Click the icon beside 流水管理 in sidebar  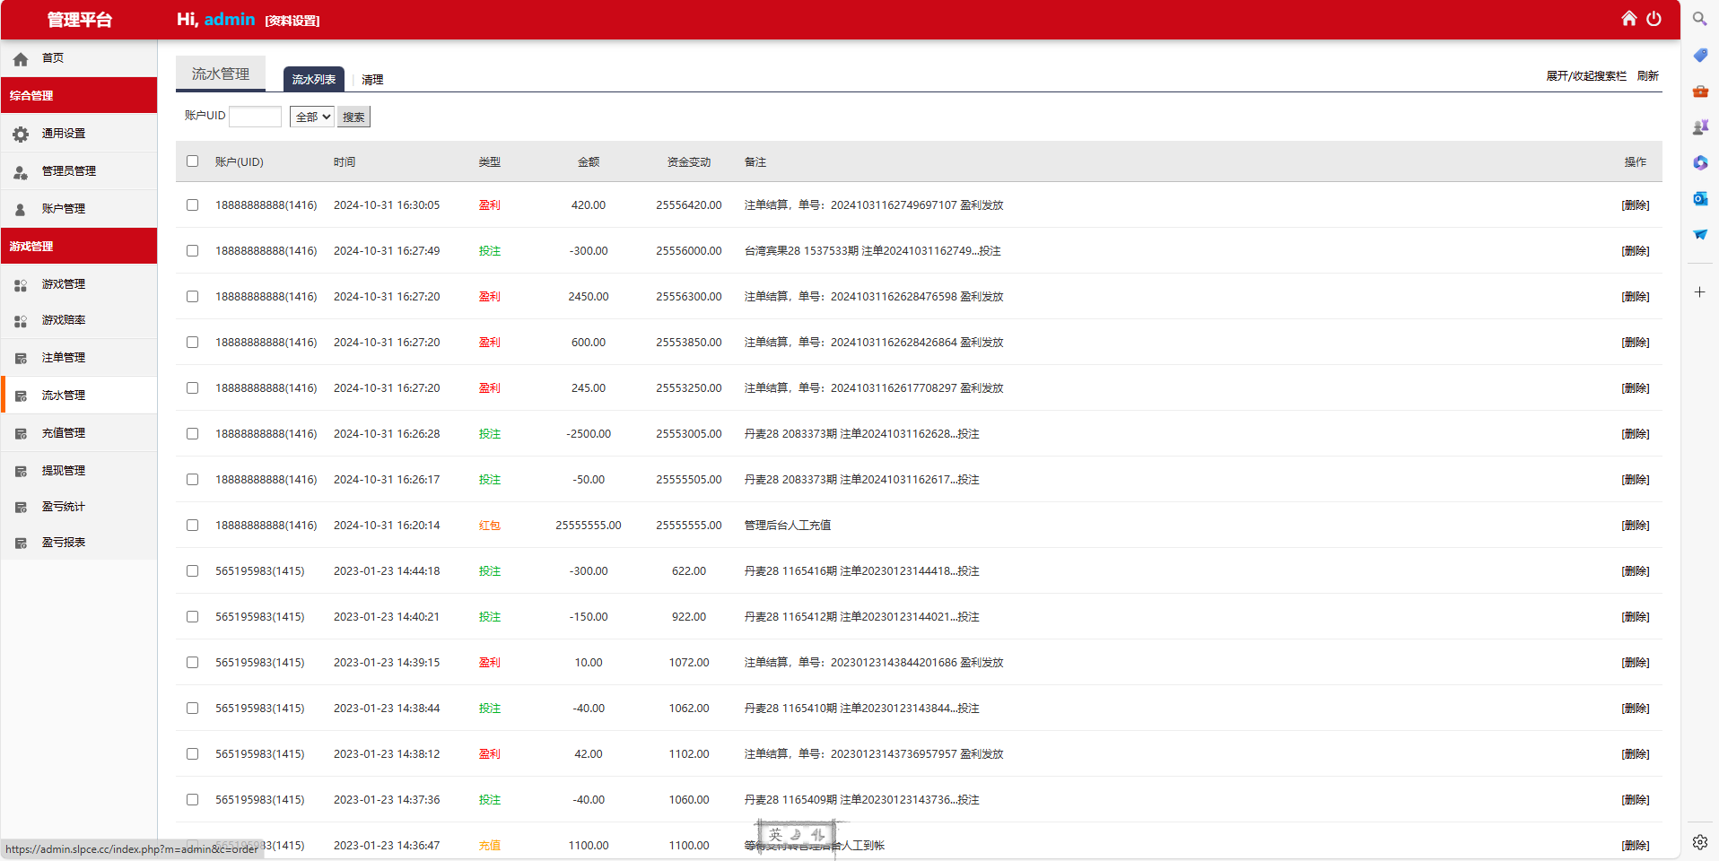21,396
